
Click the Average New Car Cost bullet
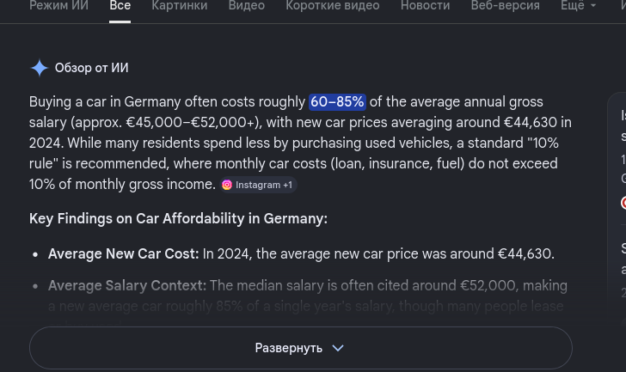(x=301, y=254)
